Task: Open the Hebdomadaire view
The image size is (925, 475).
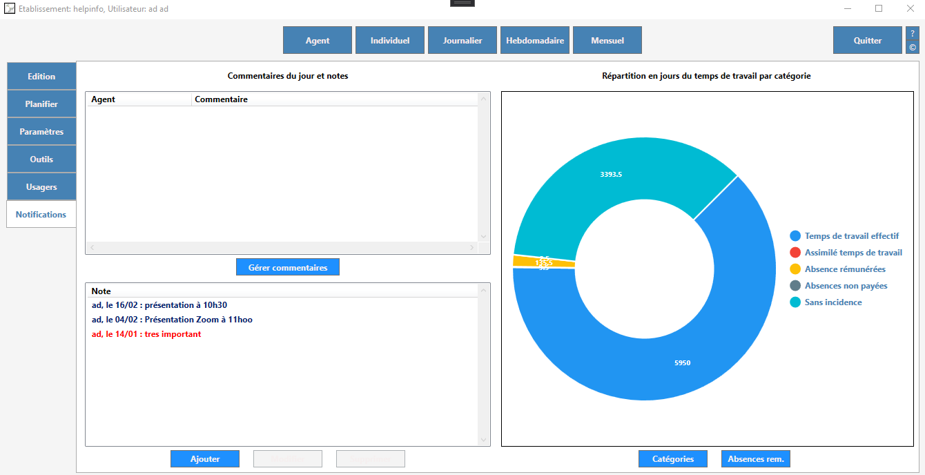Action: coord(535,41)
